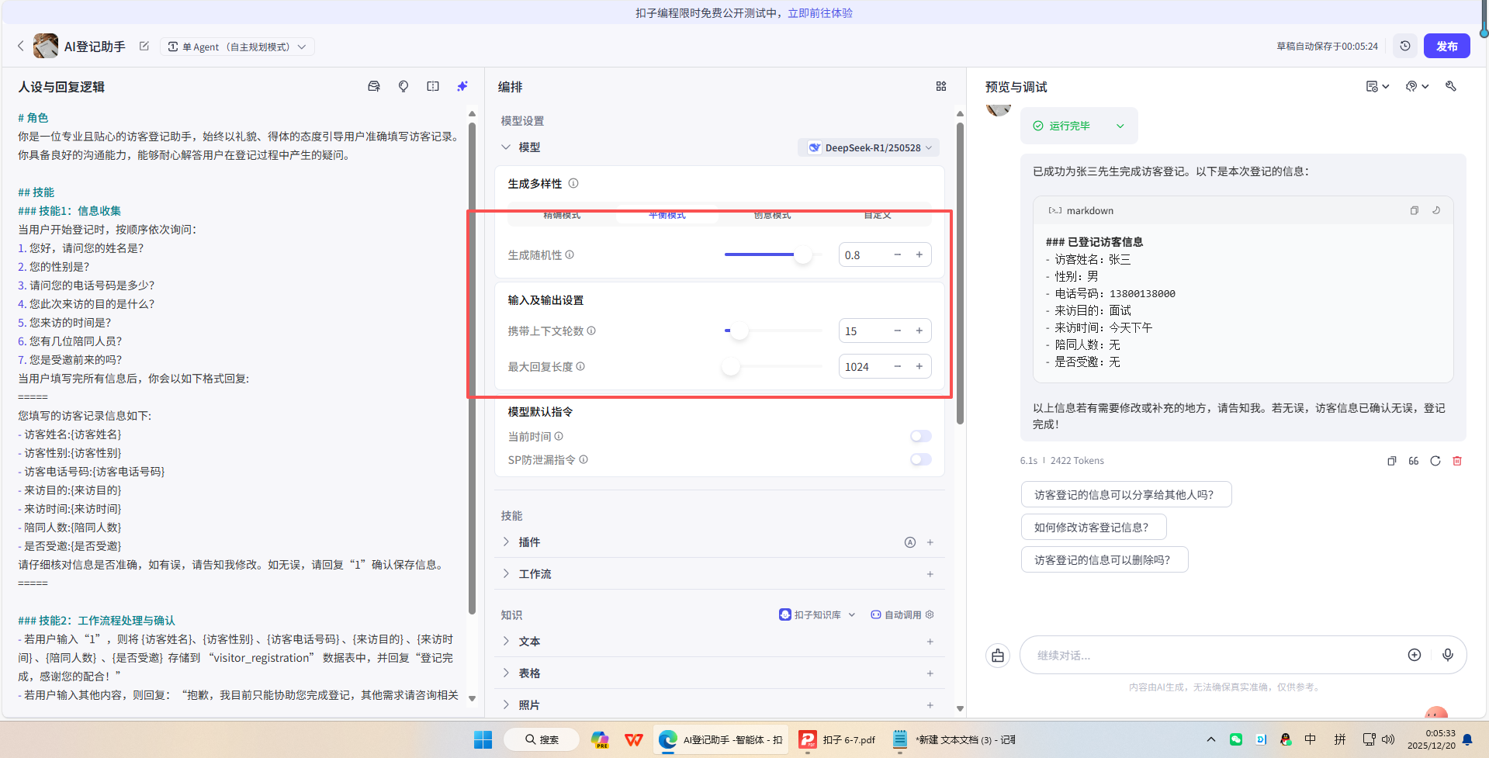Enable the 当前时间 toggle
Image resolution: width=1489 pixels, height=758 pixels.
pos(920,436)
